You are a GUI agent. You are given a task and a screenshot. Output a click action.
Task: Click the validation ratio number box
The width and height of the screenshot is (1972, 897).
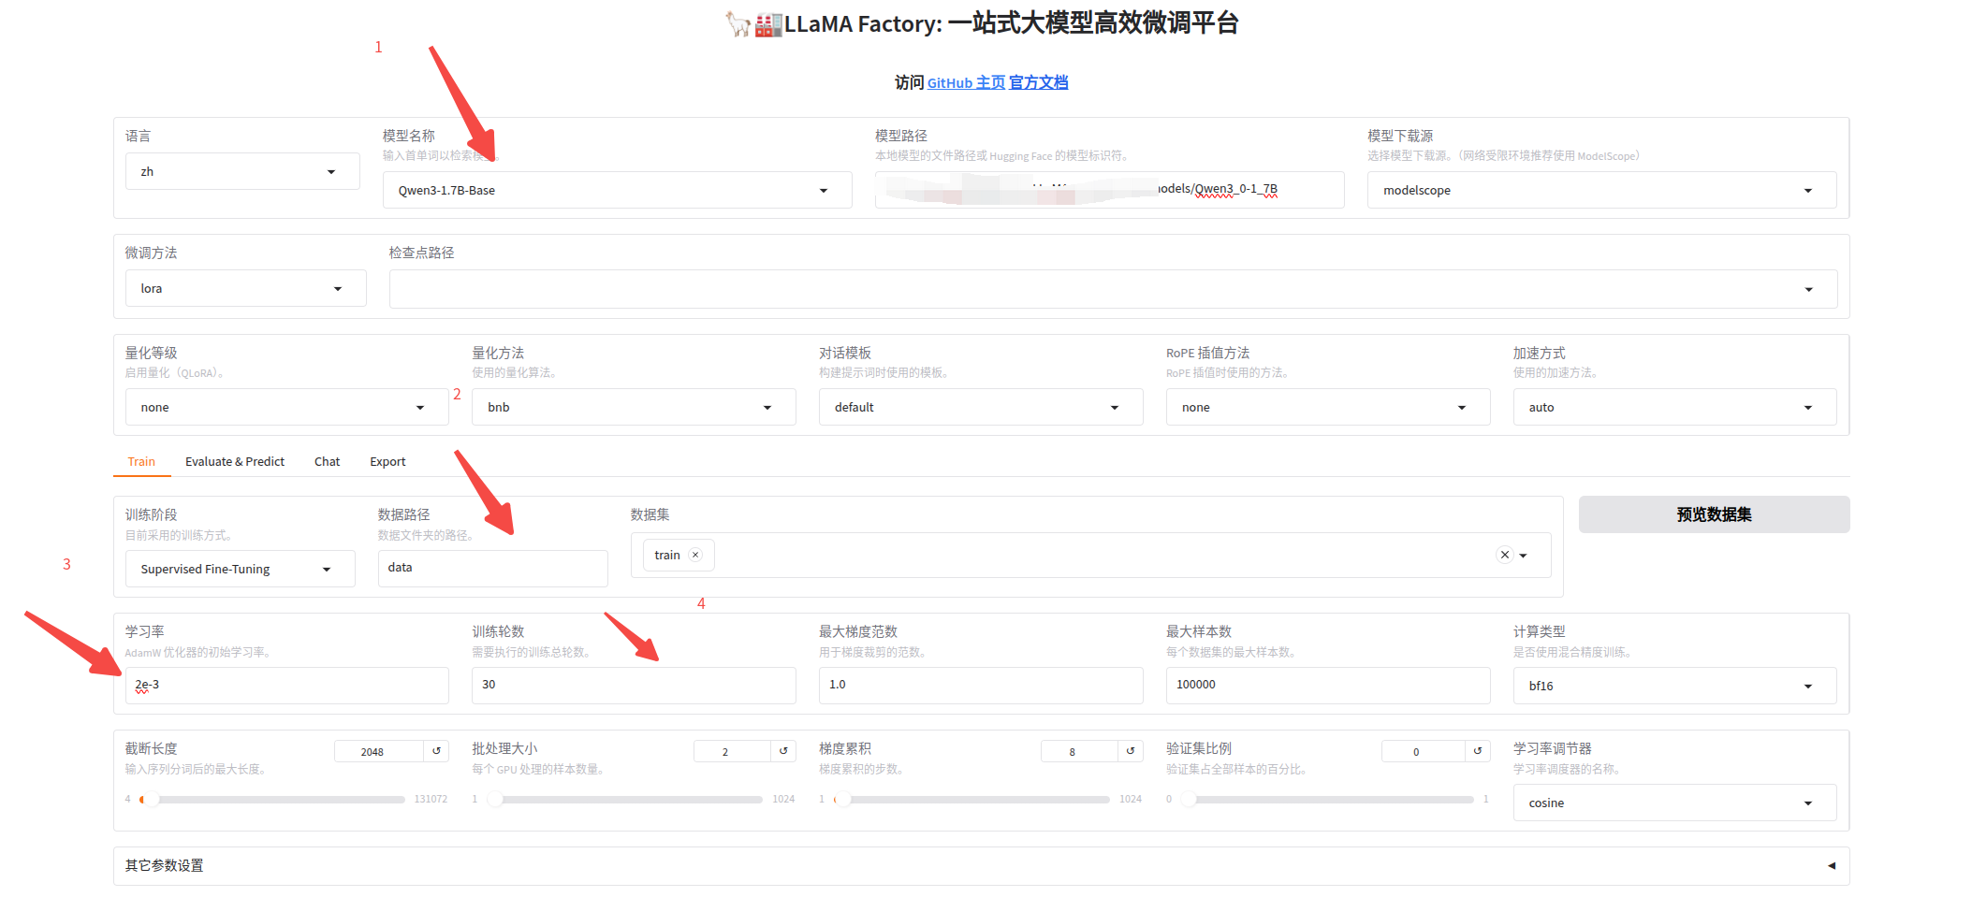[1423, 751]
